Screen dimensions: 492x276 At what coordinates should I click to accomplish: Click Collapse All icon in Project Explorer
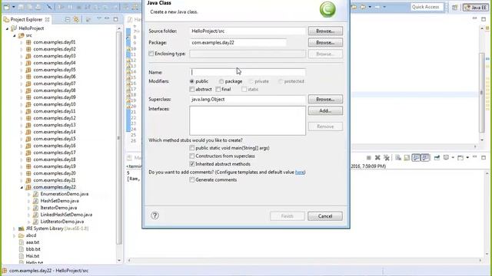tap(68, 19)
